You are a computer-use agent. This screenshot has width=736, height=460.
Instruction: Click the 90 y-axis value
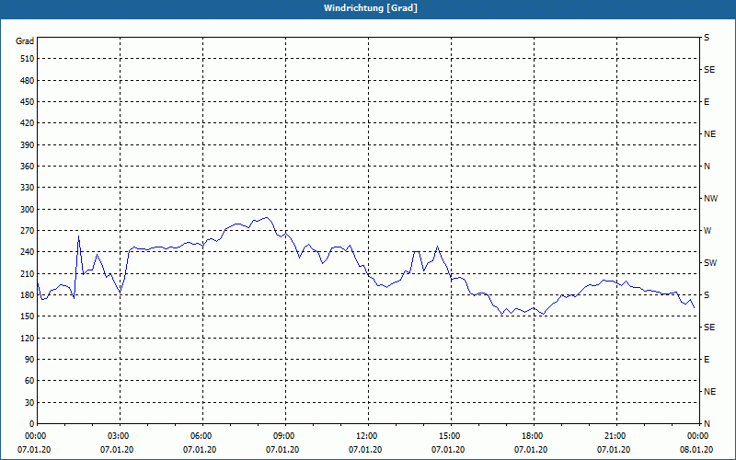pyautogui.click(x=29, y=360)
